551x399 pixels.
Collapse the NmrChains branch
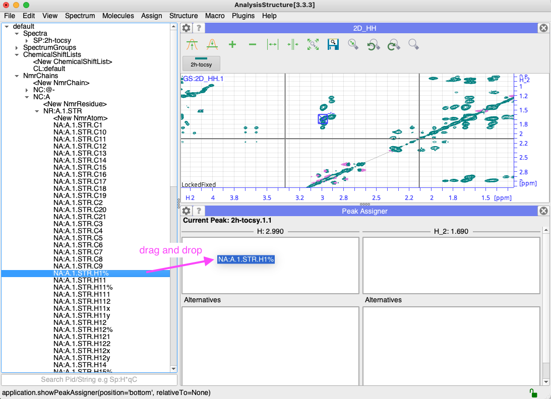click(x=17, y=76)
